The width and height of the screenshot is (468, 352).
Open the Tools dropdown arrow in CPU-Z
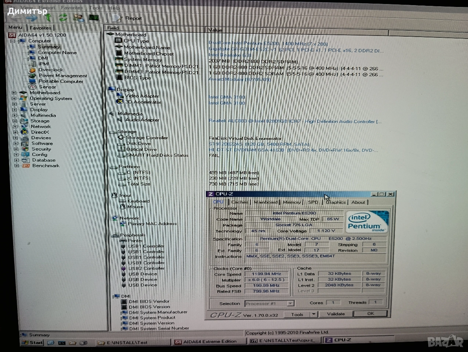coord(313,314)
